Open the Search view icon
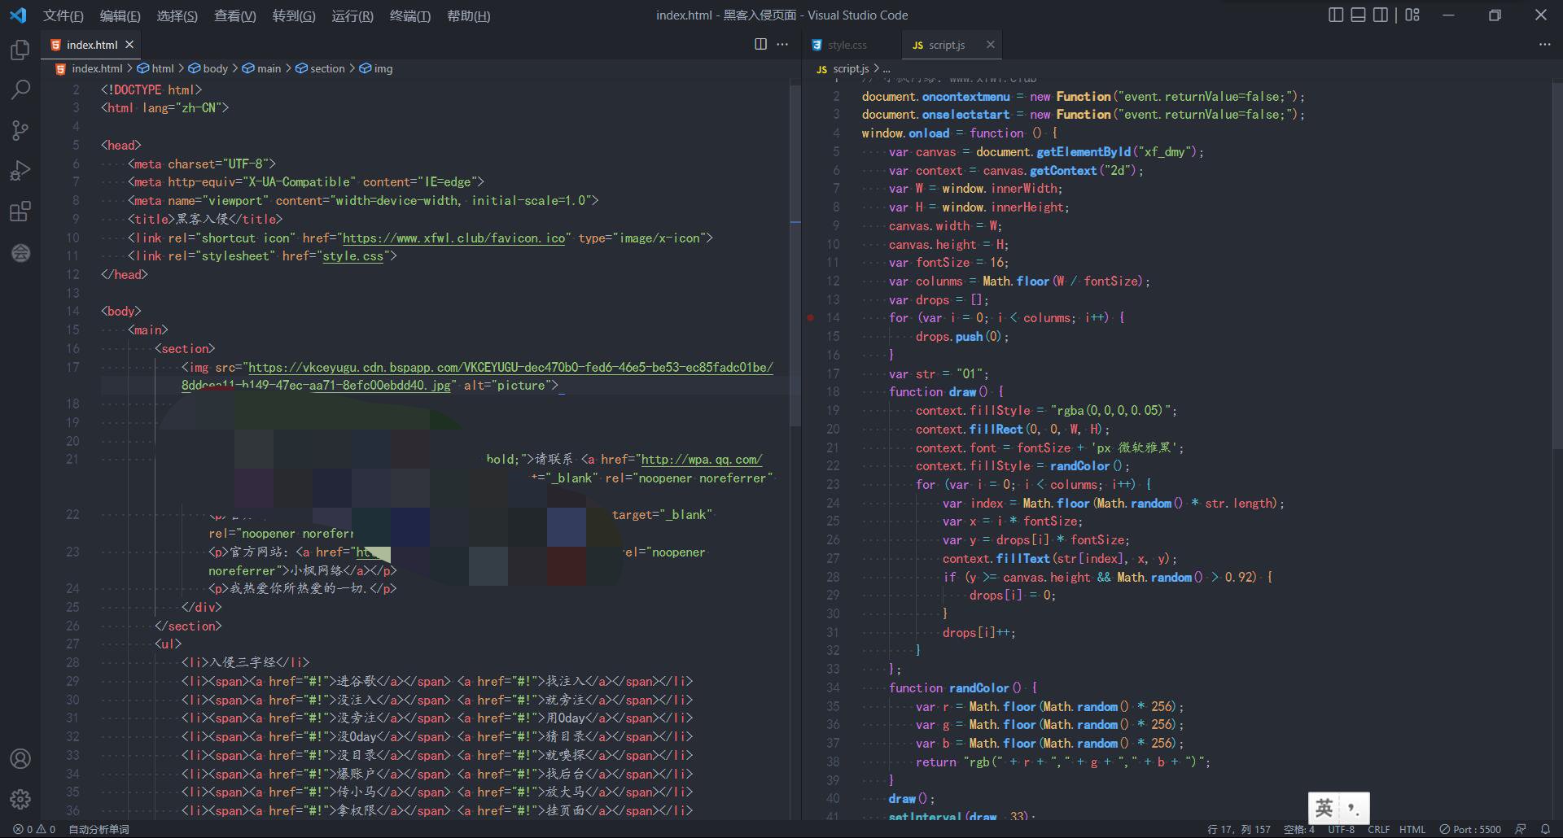This screenshot has height=838, width=1563. tap(20, 89)
